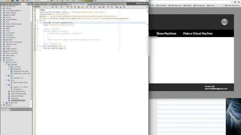241x135 pixels.
Task: Select white-internet.png in tree
Action: (x=20, y=82)
